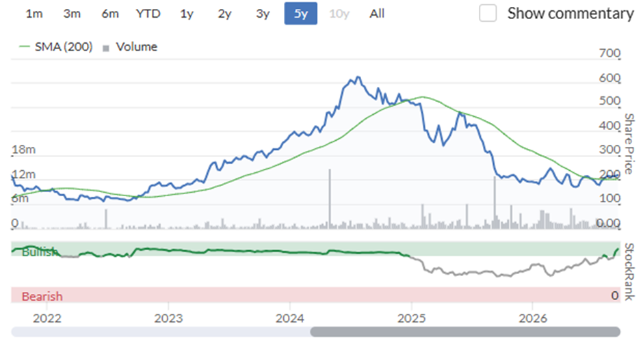Click the 500 share price axis label
The width and height of the screenshot is (643, 339).
click(609, 101)
